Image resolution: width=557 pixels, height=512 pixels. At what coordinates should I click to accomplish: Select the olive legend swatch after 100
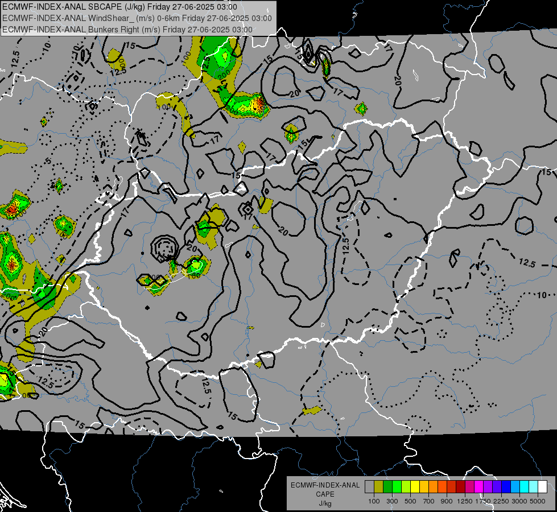click(x=379, y=486)
